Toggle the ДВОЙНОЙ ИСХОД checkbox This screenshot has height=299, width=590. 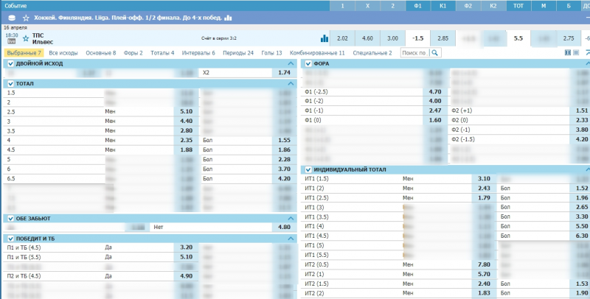(10, 64)
